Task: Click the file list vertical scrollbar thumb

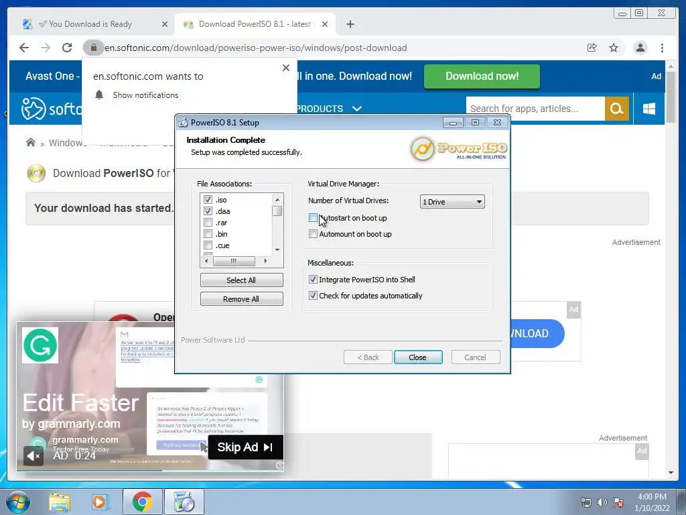Action: tap(277, 211)
